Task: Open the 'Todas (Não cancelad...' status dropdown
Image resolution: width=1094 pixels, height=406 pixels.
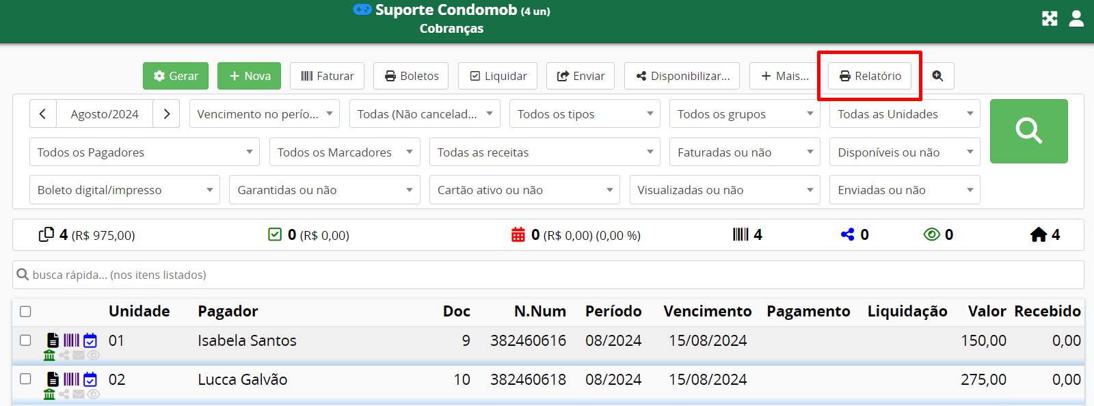Action: coord(425,114)
